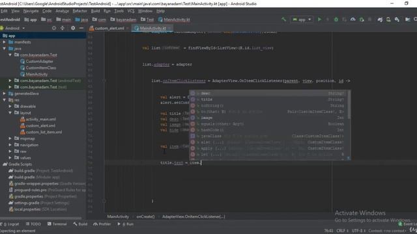The image size is (417, 234).
Task: Open the Window menu
Action: pos(145,11)
